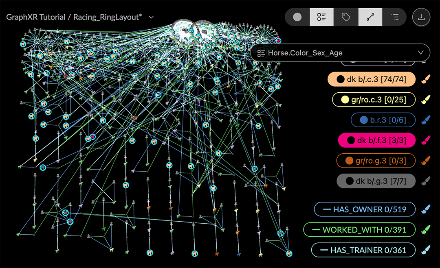
Task: Expand the project name chevron menu
Action: [x=151, y=17]
